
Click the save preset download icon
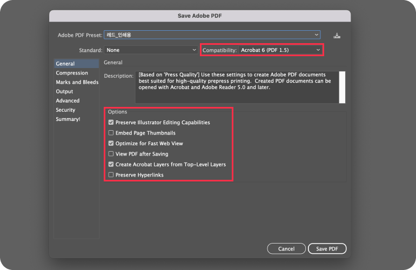click(337, 36)
